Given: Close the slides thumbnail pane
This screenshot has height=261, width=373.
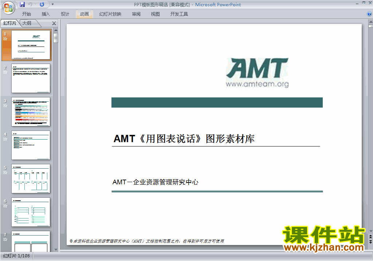Looking at the screenshot, I should 54,23.
